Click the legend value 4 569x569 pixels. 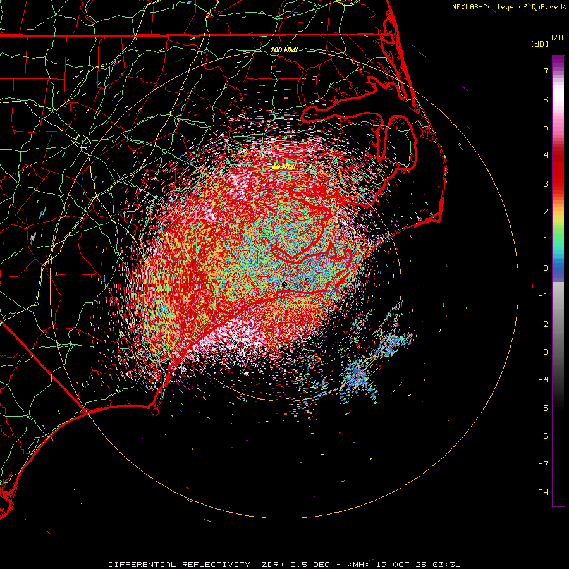coord(546,156)
